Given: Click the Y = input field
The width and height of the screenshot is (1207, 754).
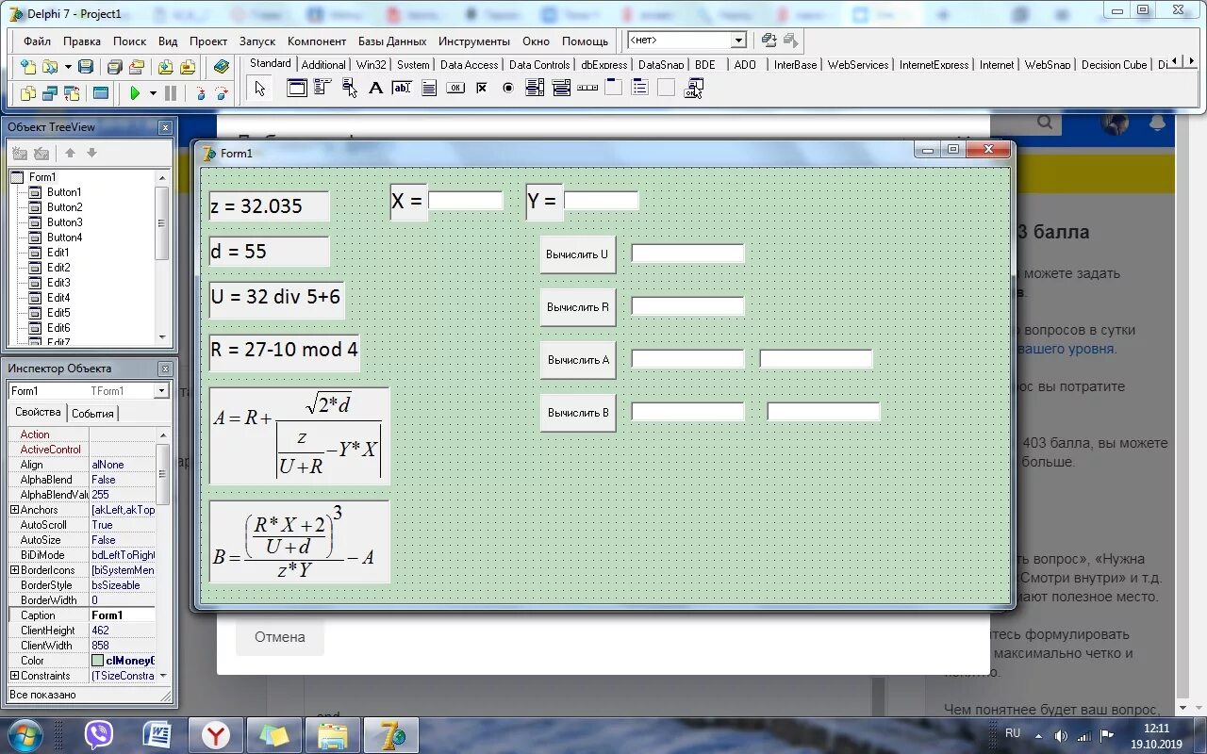Looking at the screenshot, I should click(x=602, y=201).
